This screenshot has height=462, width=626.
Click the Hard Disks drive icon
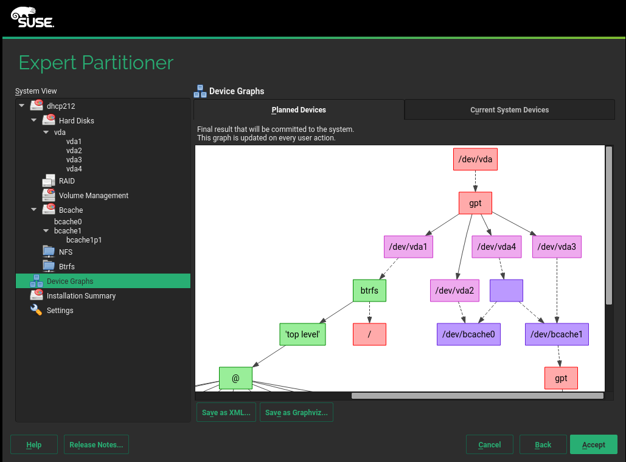tap(48, 120)
